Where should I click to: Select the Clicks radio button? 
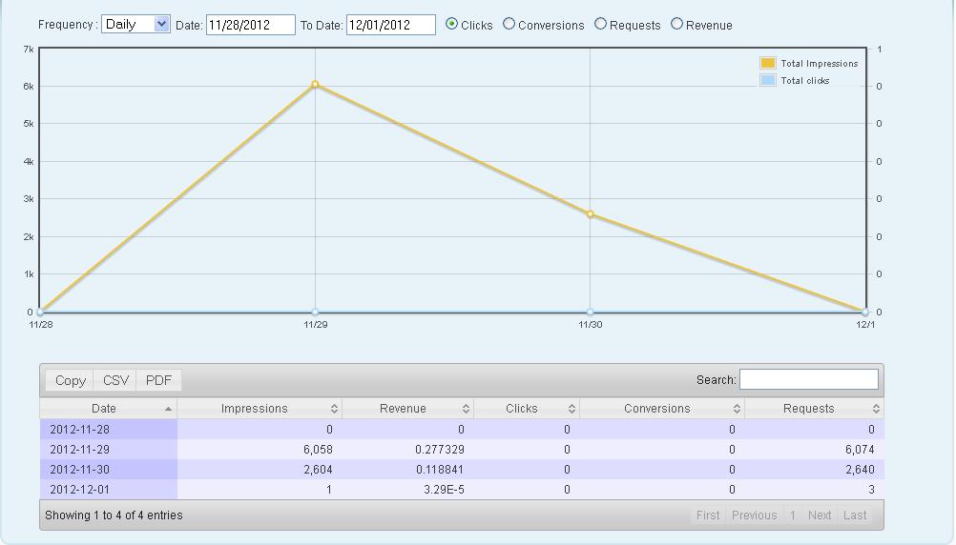tap(452, 24)
